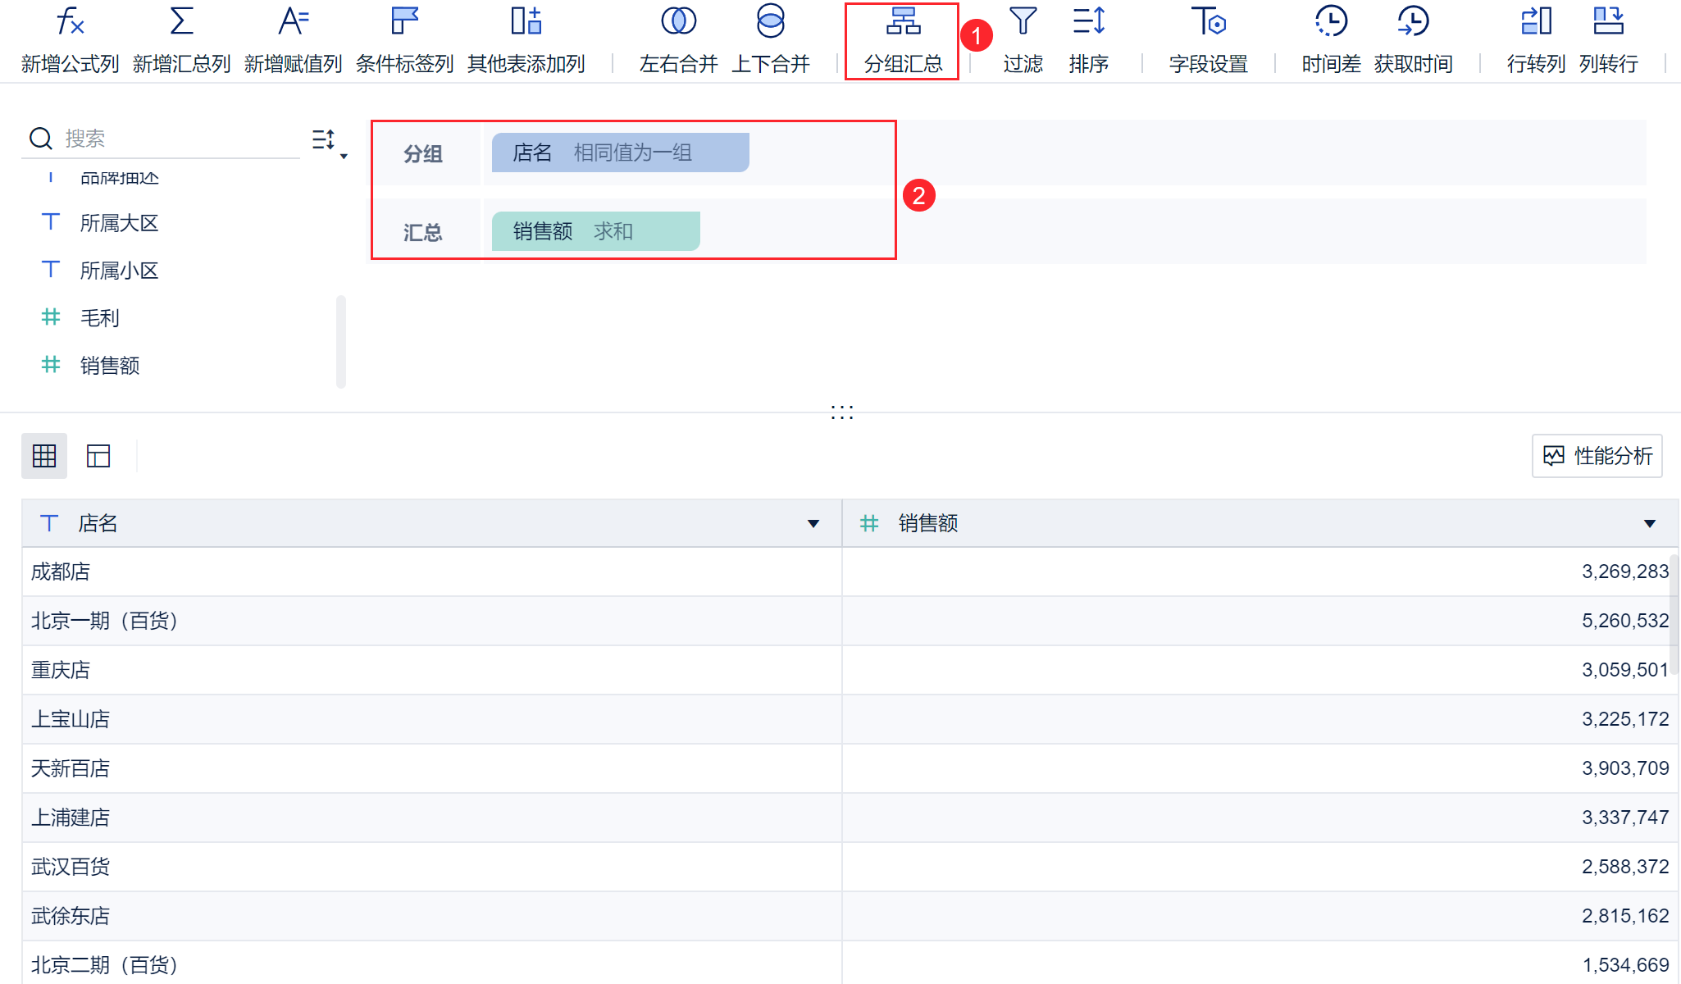Select the 行转列 pivot icon

coord(1536,22)
